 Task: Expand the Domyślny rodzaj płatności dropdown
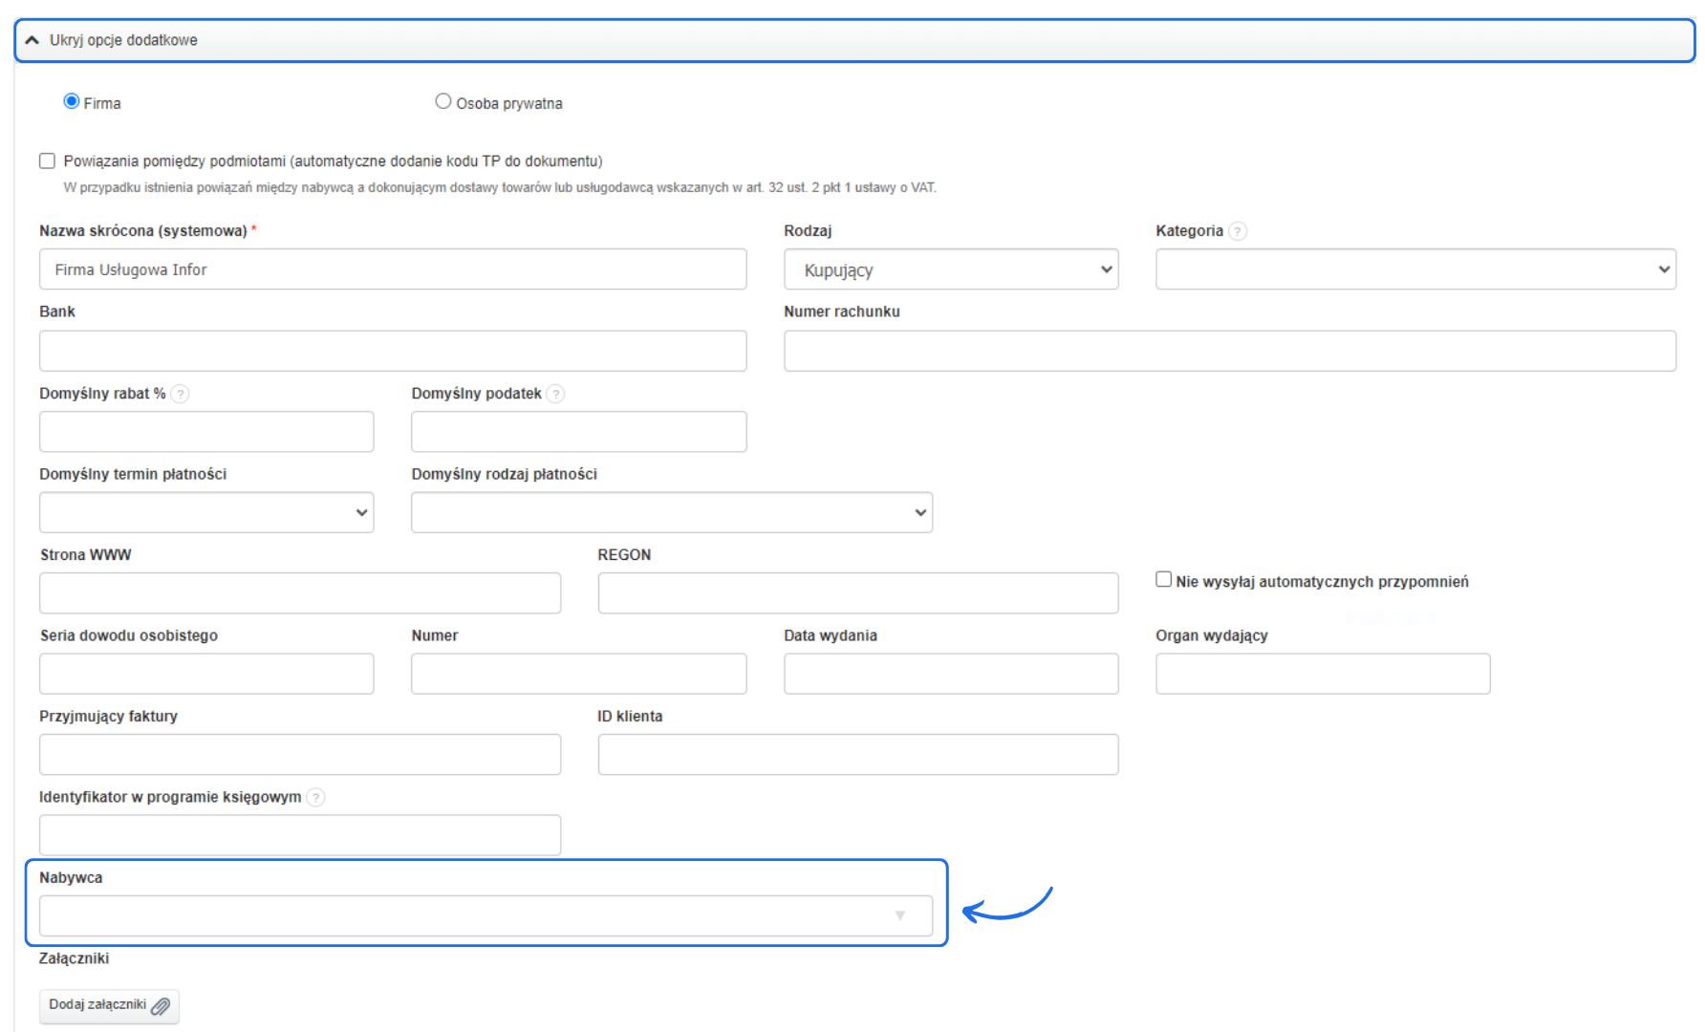pos(671,512)
